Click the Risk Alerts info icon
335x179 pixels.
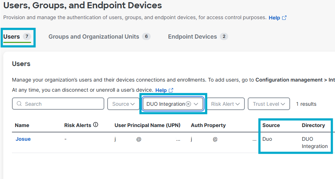(x=96, y=125)
